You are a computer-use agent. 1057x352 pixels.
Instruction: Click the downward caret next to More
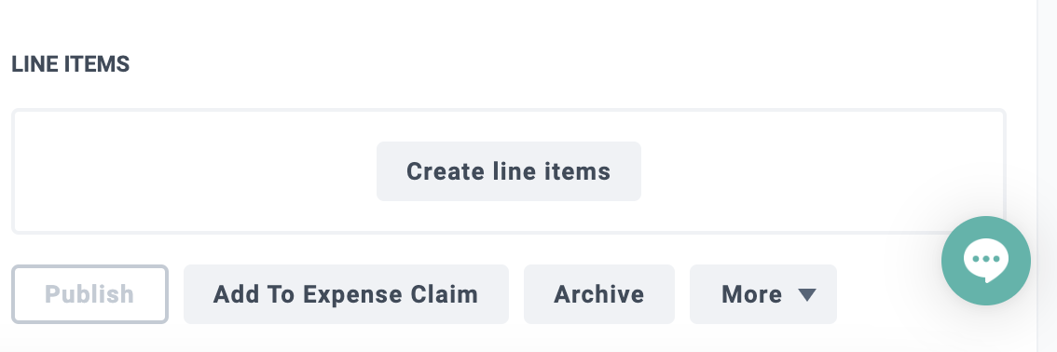pyautogui.click(x=807, y=295)
